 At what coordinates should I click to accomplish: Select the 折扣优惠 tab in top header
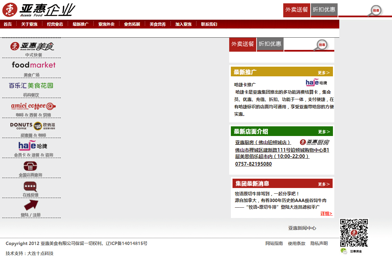coord(324,10)
